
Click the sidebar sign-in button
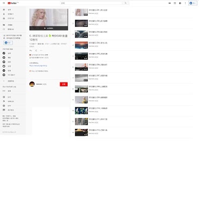[8, 43]
